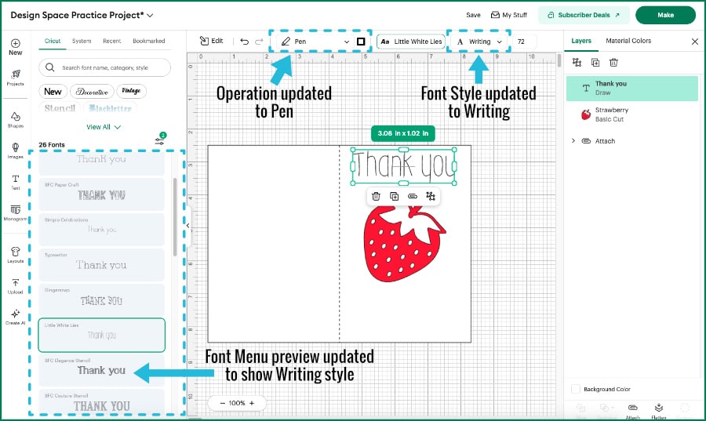Filter fonts by Decorative category
706x421 pixels.
tap(92, 91)
